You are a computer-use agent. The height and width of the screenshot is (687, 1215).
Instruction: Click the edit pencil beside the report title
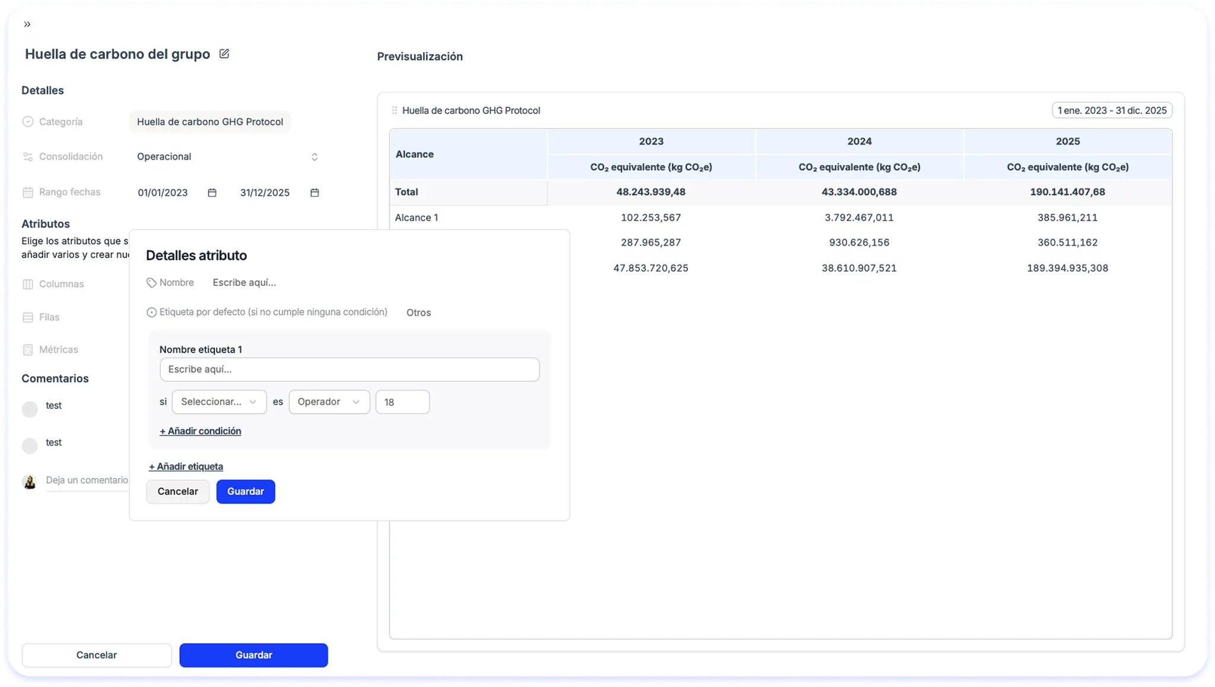pos(224,53)
